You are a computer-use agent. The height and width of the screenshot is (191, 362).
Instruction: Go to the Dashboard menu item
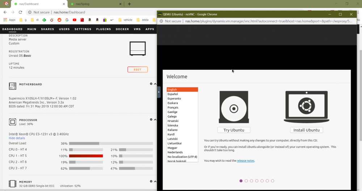pos(12,29)
